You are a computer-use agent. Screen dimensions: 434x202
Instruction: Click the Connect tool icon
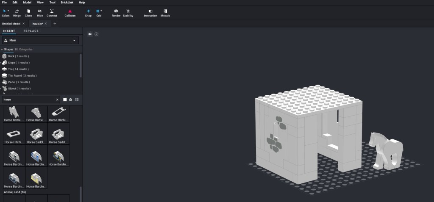(52, 13)
